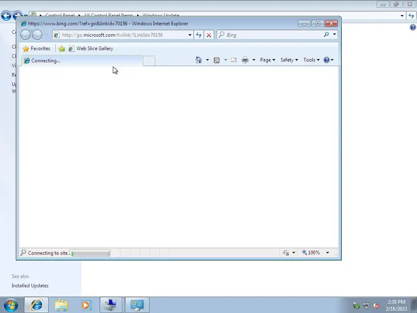417x313 pixels.
Task: Expand the Print options dropdown
Action: [254, 60]
